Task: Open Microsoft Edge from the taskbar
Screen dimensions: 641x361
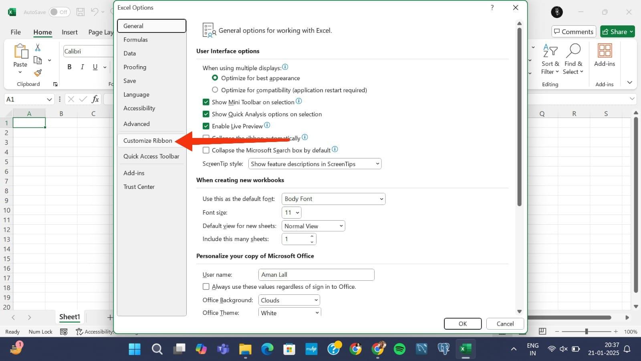Action: (x=267, y=349)
